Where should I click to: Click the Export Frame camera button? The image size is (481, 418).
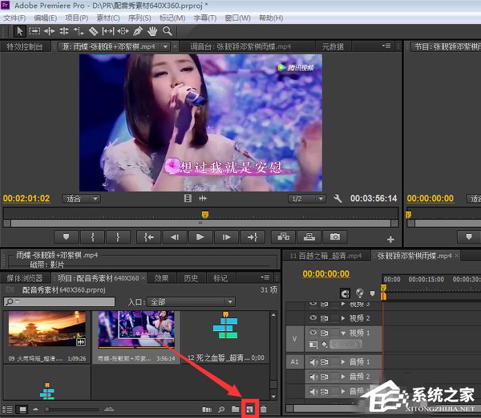335,237
